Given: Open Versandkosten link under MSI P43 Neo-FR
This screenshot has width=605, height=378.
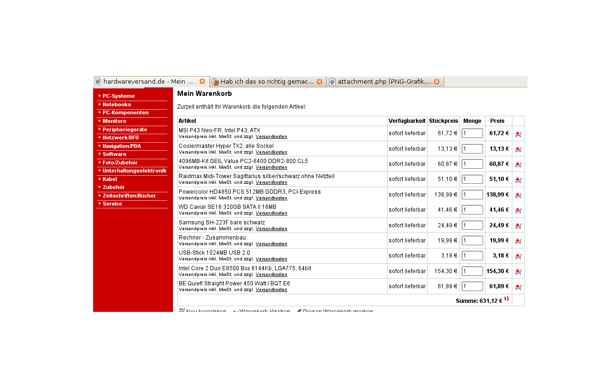Looking at the screenshot, I should point(271,137).
